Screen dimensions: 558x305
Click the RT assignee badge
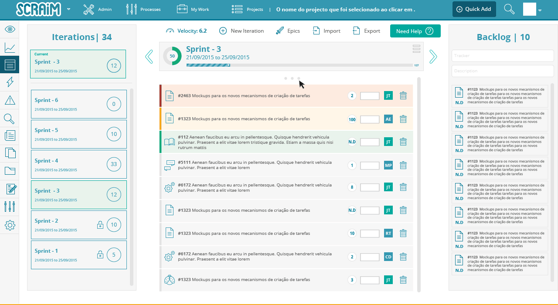coord(388,233)
